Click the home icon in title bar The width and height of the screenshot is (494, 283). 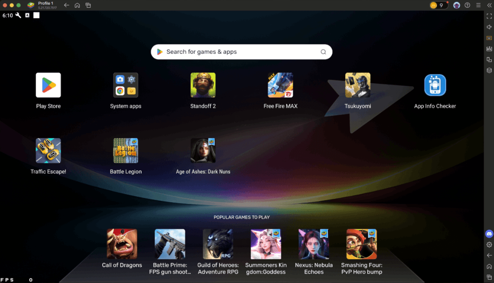77,5
